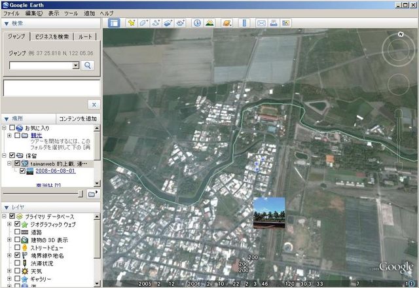Click the coconut trees photo thumbnail on map
Screen dimensions: 419x288
[x=269, y=213]
